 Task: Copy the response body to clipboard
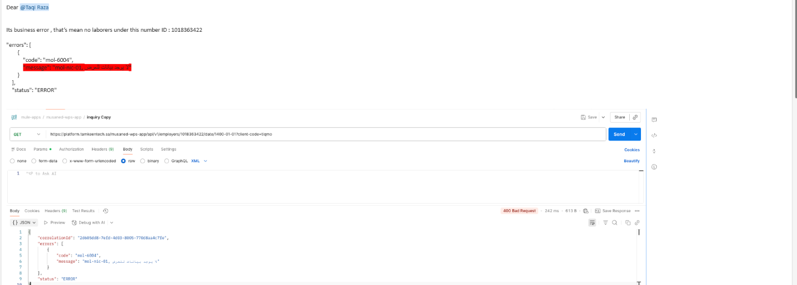pyautogui.click(x=628, y=223)
